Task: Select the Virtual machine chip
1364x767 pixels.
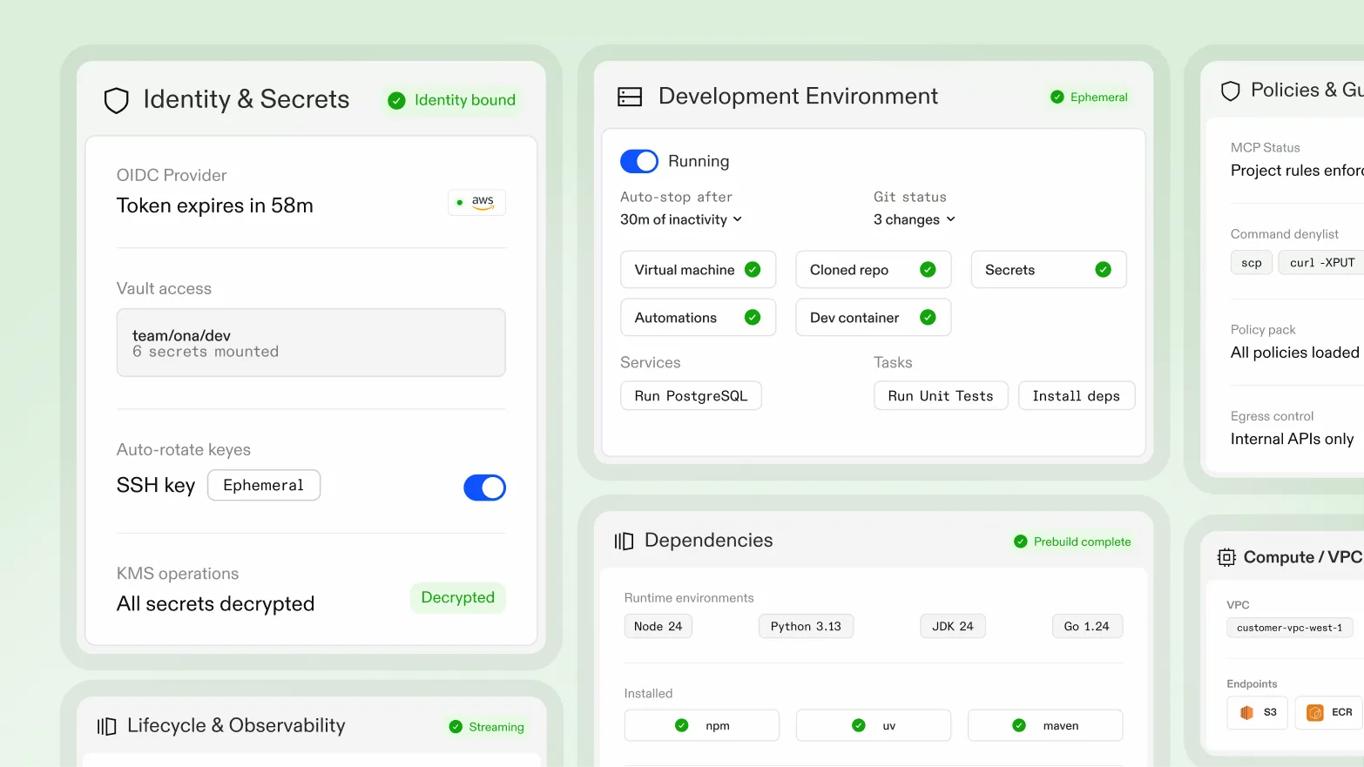Action: [698, 270]
